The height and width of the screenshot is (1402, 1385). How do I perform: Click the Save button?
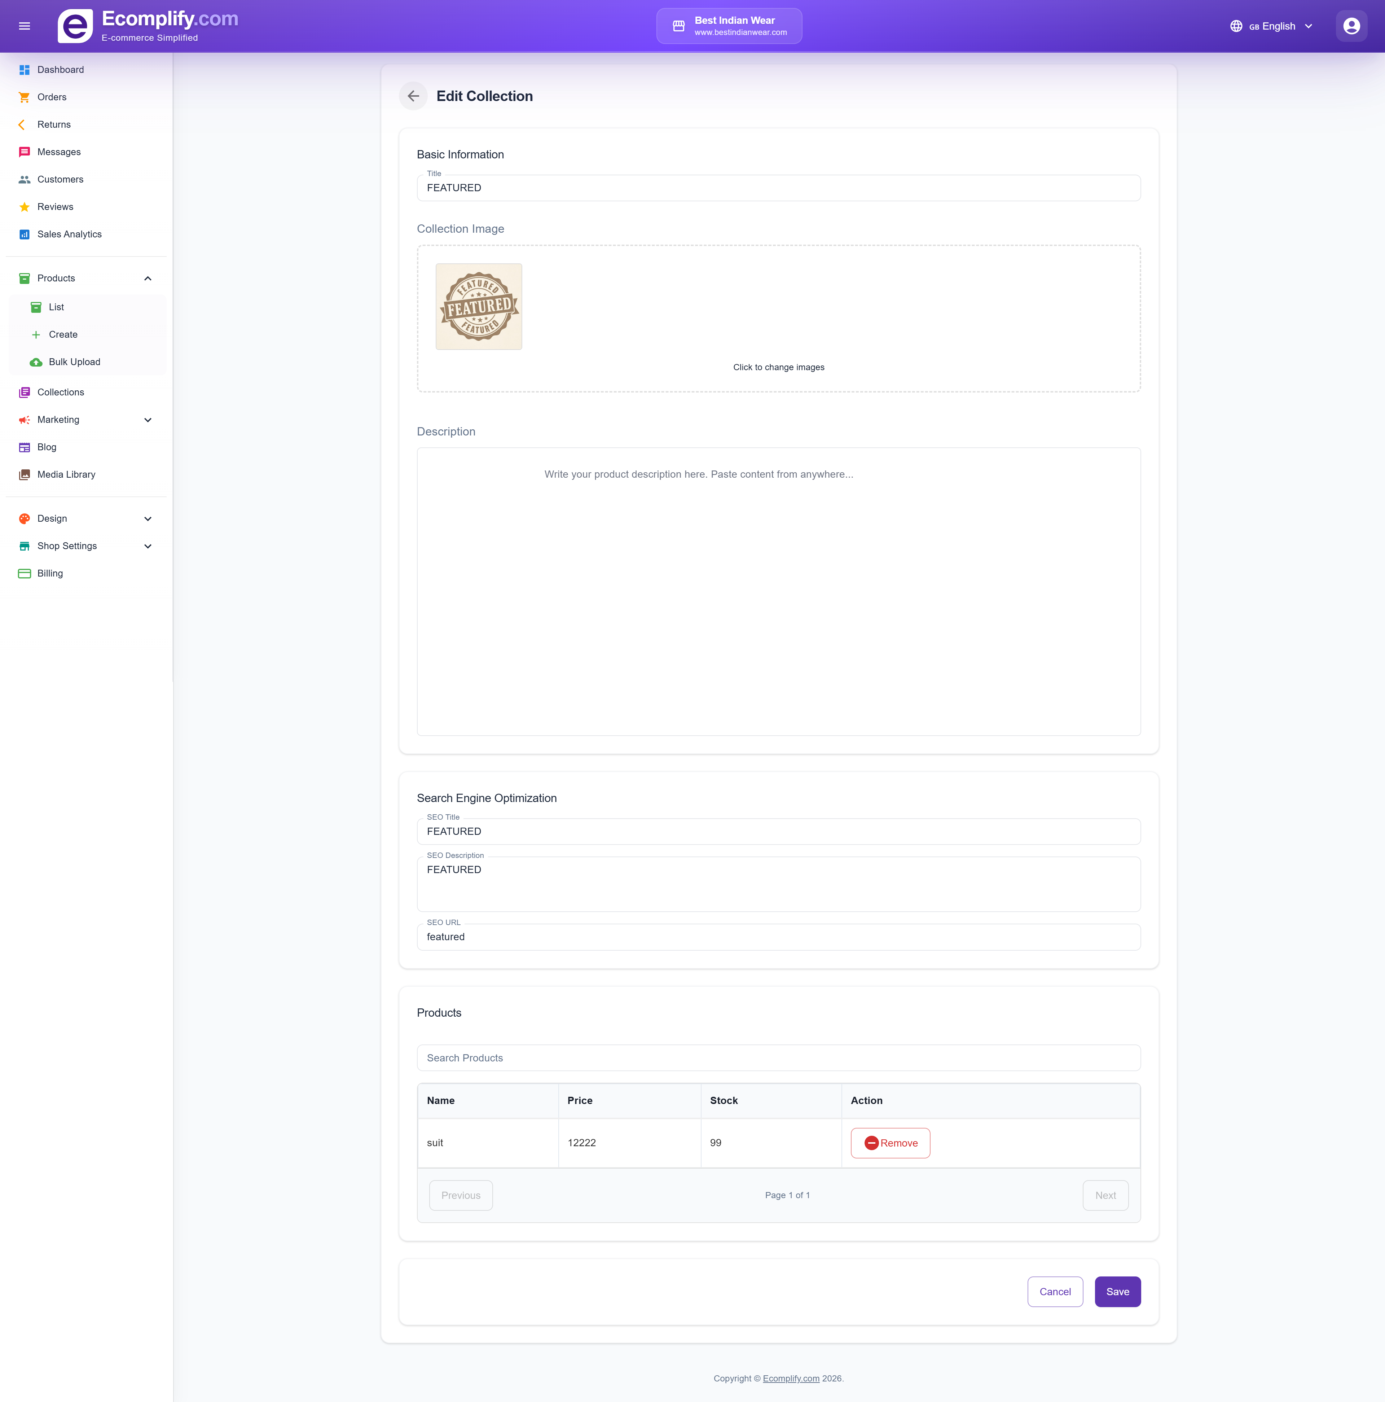(x=1117, y=1292)
